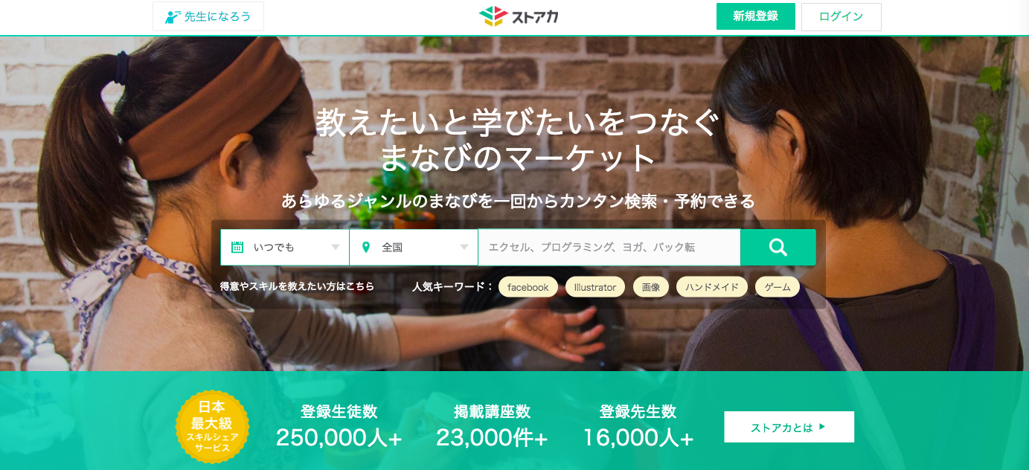Choose the ハンドメイド keyword tag
The image size is (1029, 470).
712,287
